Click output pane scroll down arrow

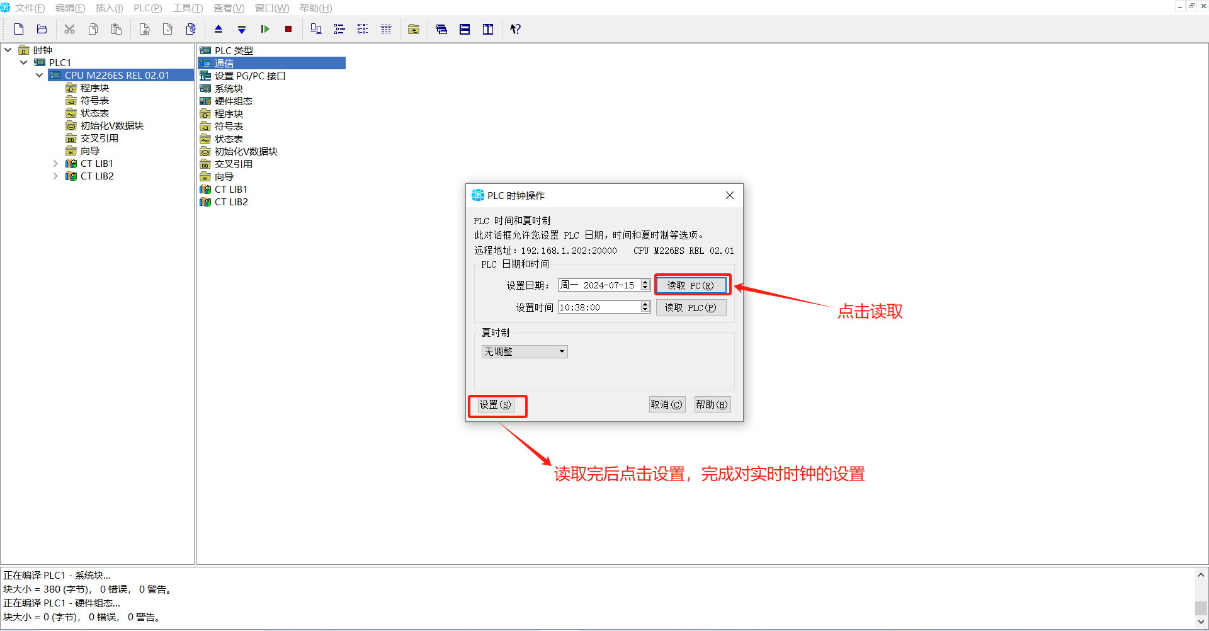coord(1201,622)
